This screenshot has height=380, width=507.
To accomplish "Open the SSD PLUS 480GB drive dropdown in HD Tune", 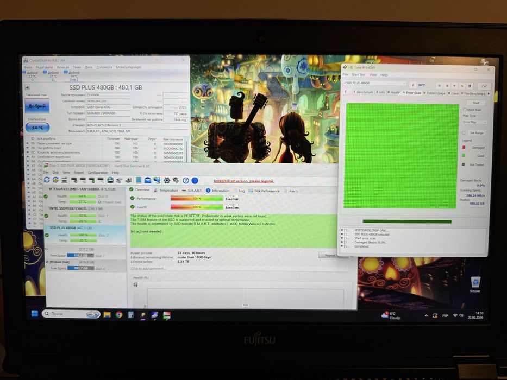I will click(374, 83).
